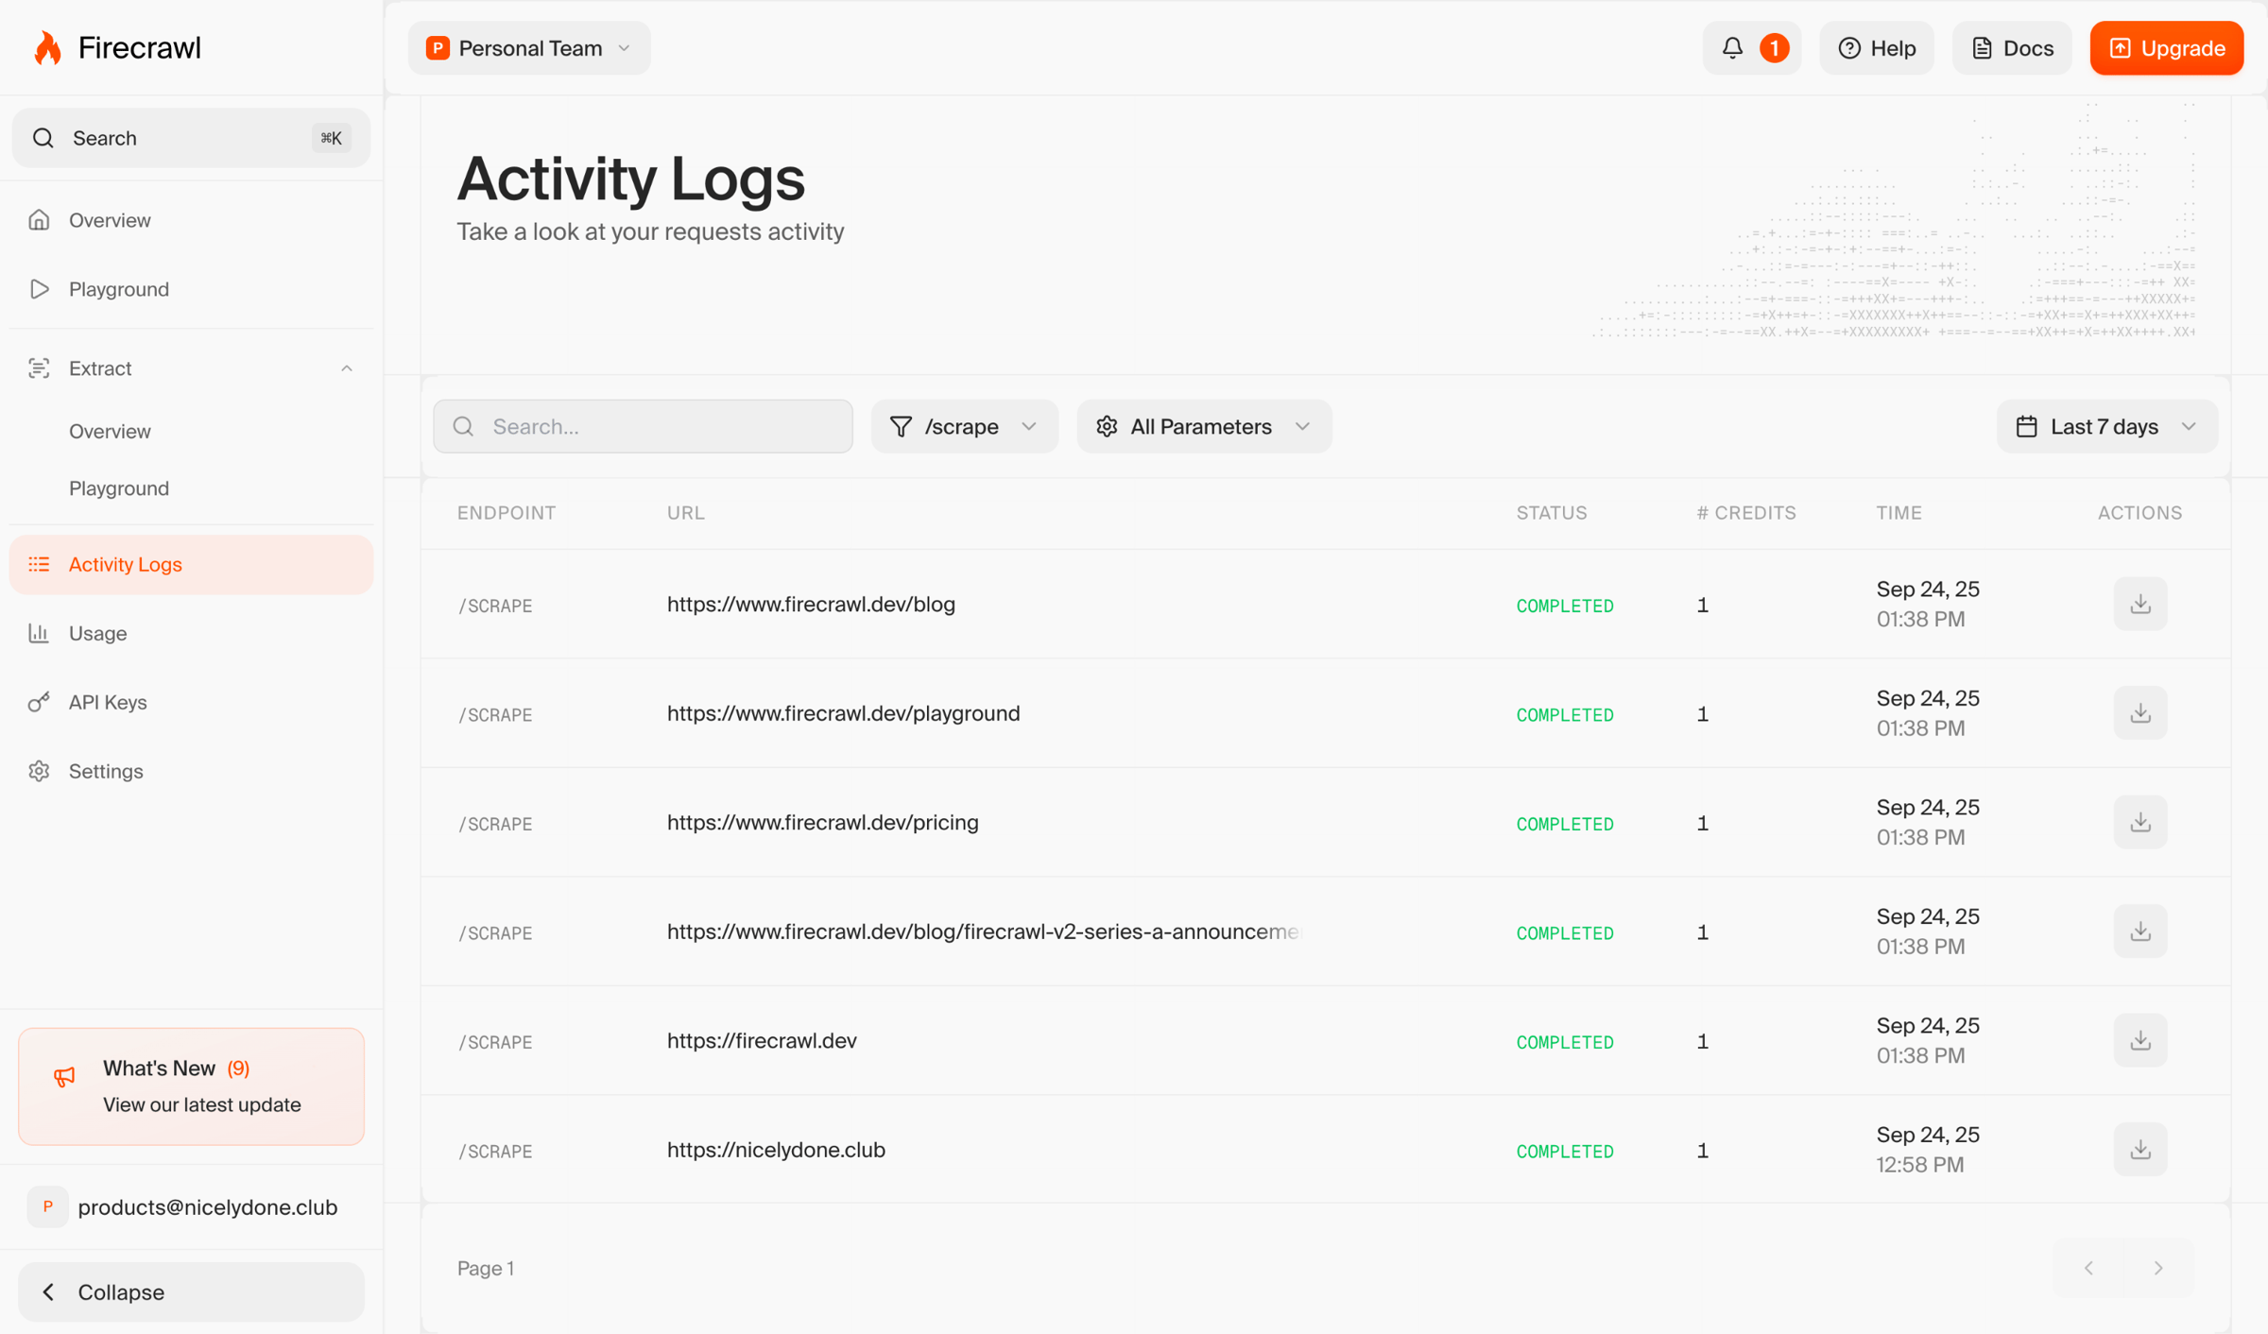
Task: Click the filter funnel icon
Action: [901, 426]
